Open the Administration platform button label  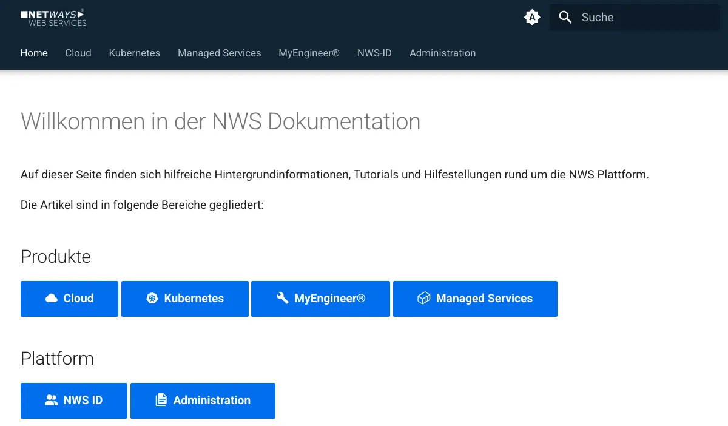click(x=212, y=400)
